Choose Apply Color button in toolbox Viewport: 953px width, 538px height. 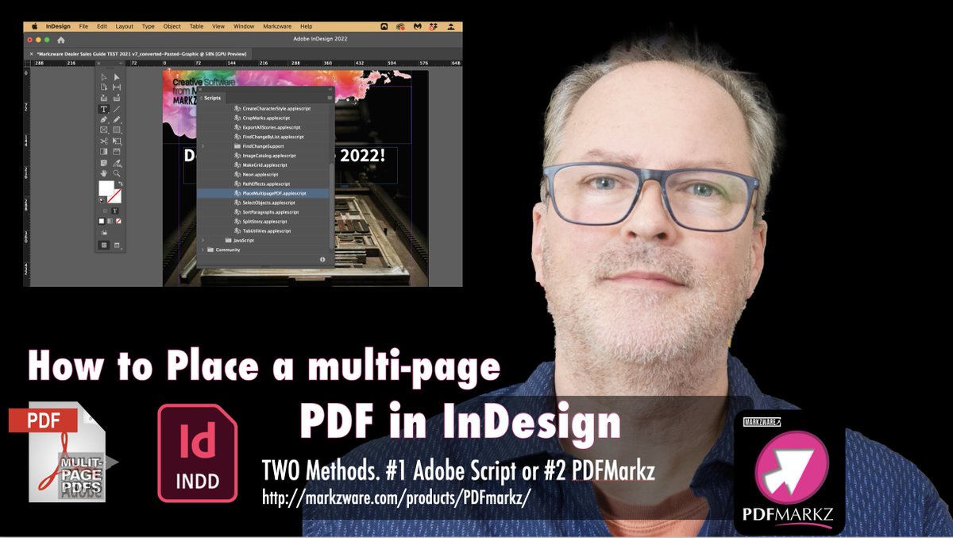coord(102,221)
